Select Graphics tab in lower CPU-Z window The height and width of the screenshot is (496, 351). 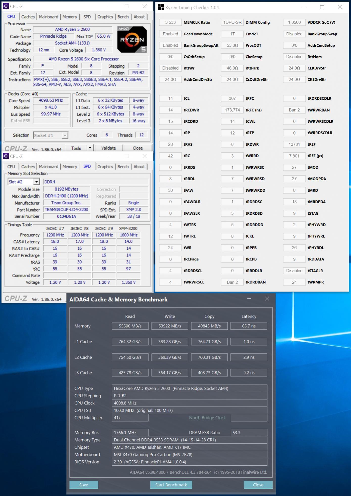pos(105,167)
